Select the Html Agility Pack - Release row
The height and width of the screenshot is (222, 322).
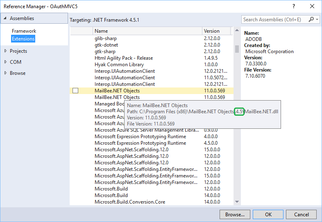[123, 58]
